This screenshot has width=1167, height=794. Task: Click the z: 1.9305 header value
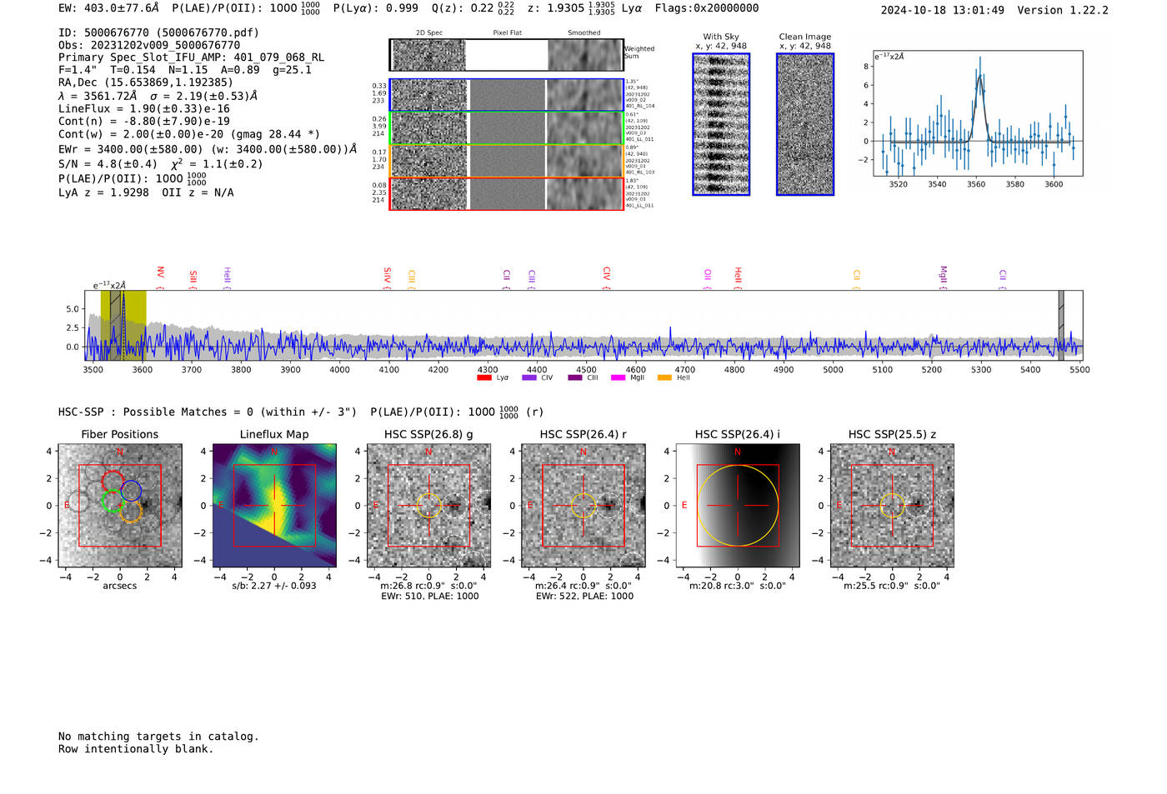pos(571,8)
